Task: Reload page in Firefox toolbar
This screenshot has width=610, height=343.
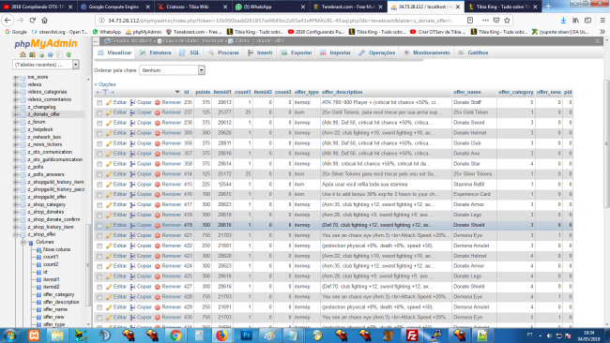Action: pyautogui.click(x=33, y=21)
